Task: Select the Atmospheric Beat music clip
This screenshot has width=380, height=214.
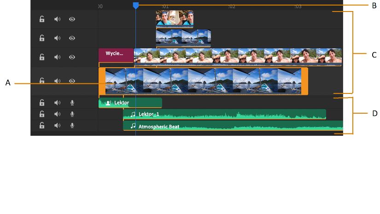Action: click(233, 126)
